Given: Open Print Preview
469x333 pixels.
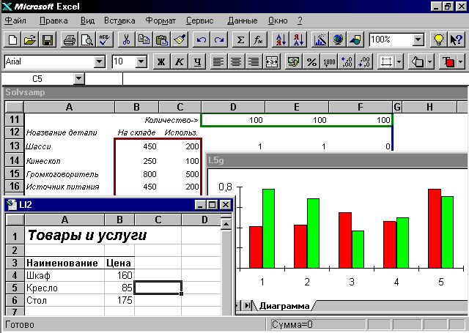Looking at the screenshot, I should coord(87,40).
